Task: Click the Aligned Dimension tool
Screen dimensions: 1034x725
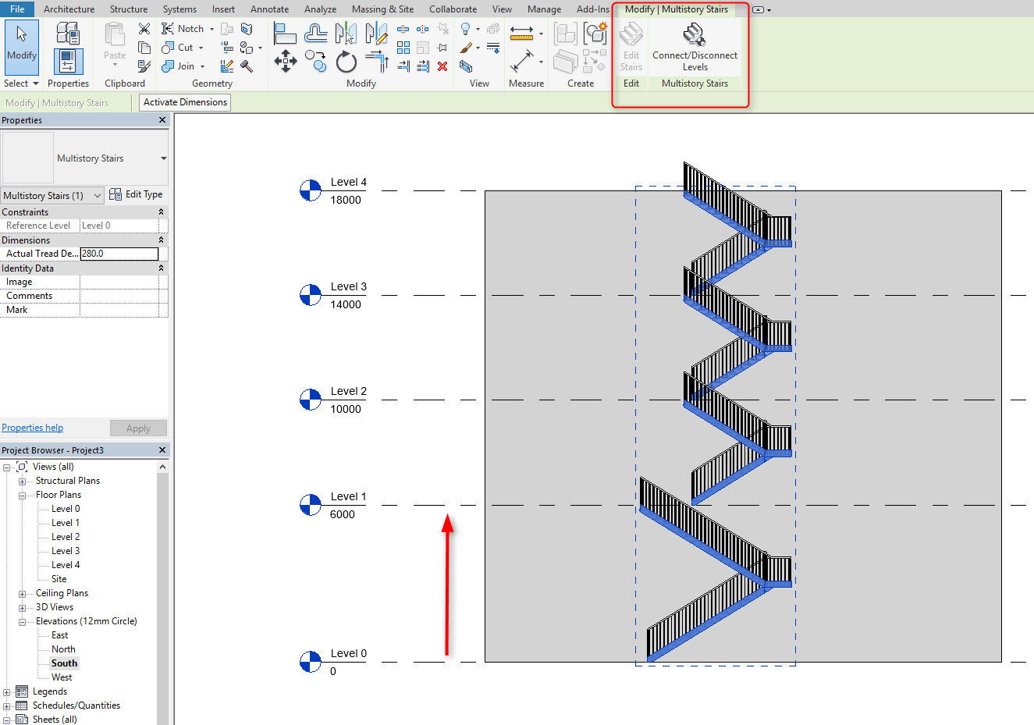Action: pos(521,61)
